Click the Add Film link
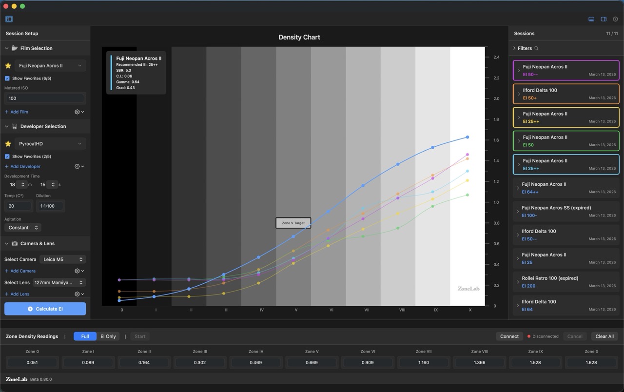624x392 pixels. [16, 112]
